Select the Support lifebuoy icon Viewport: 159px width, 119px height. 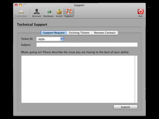click(x=69, y=11)
